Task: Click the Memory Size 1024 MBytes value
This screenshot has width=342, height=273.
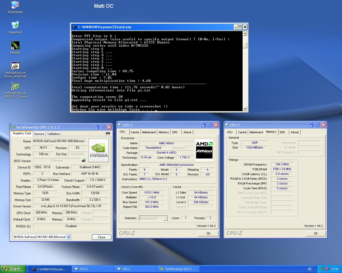Action: (254, 147)
